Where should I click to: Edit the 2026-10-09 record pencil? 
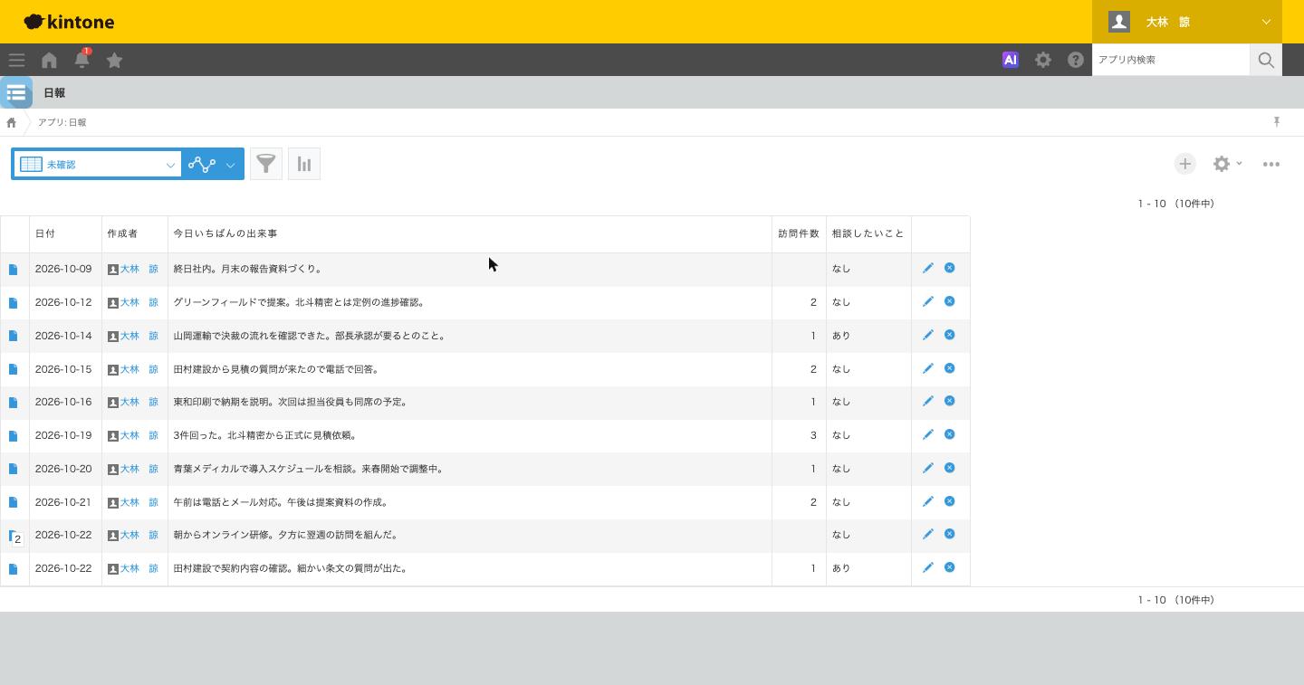tap(928, 268)
